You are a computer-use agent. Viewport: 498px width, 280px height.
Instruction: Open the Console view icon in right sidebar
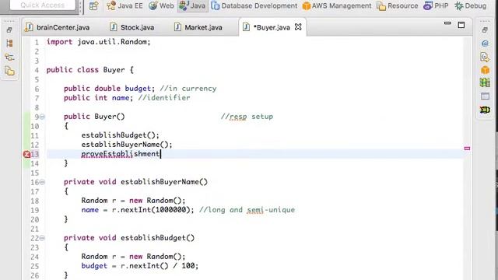coord(485,96)
